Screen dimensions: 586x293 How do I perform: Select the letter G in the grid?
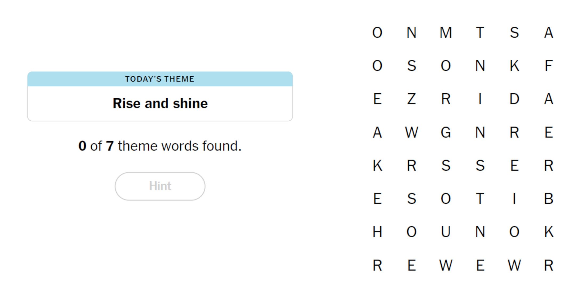click(446, 132)
